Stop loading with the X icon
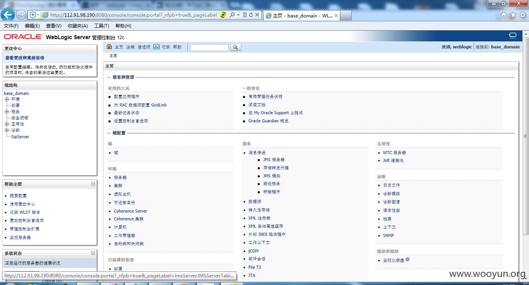 257,15
